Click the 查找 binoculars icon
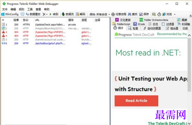The height and width of the screenshot is (125, 192). coord(129,14)
